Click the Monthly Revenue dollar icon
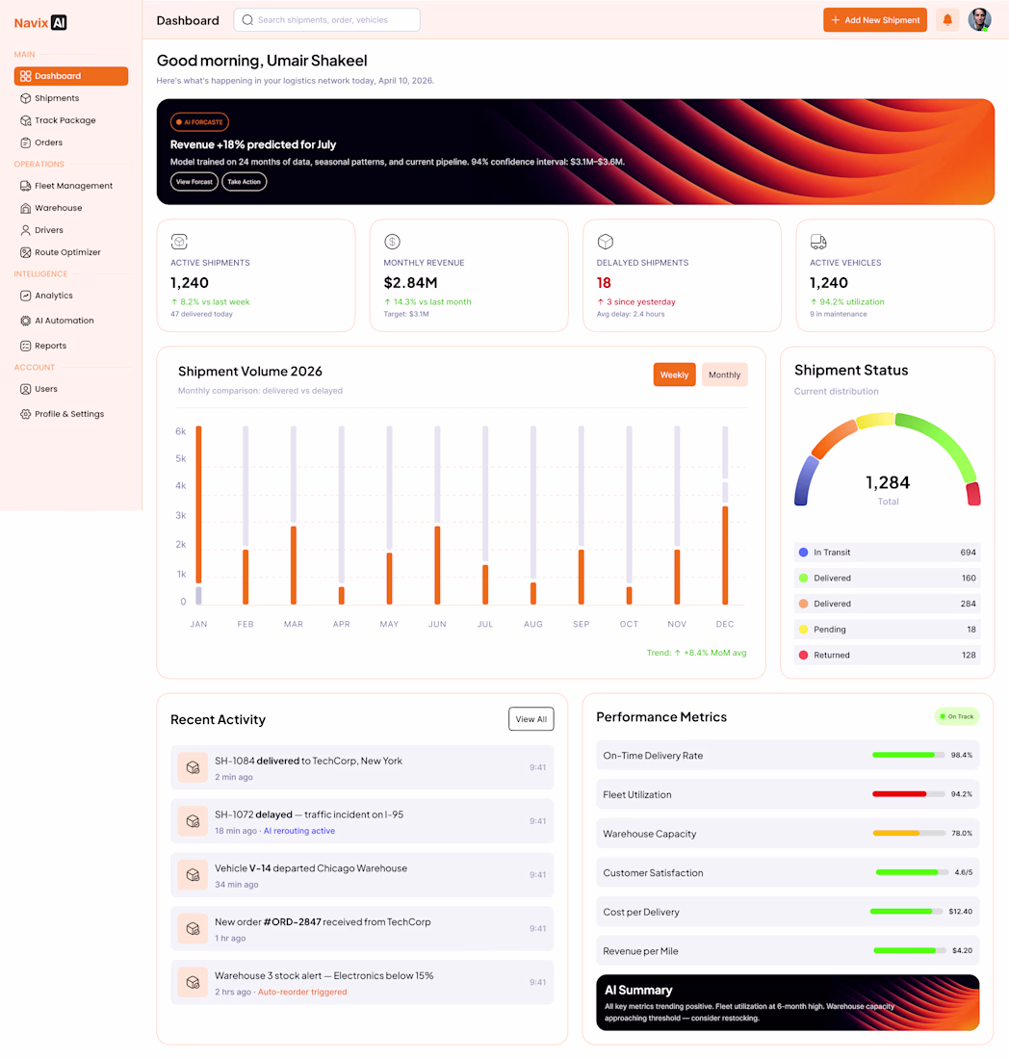The width and height of the screenshot is (1009, 1059). tap(393, 241)
